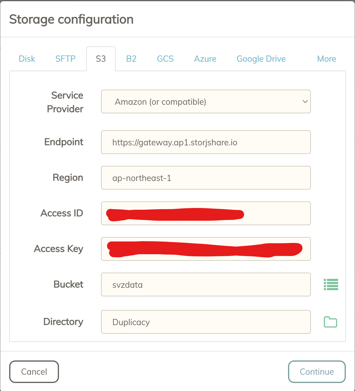Click the Cancel button
This screenshot has height=391, width=355.
pyautogui.click(x=34, y=372)
